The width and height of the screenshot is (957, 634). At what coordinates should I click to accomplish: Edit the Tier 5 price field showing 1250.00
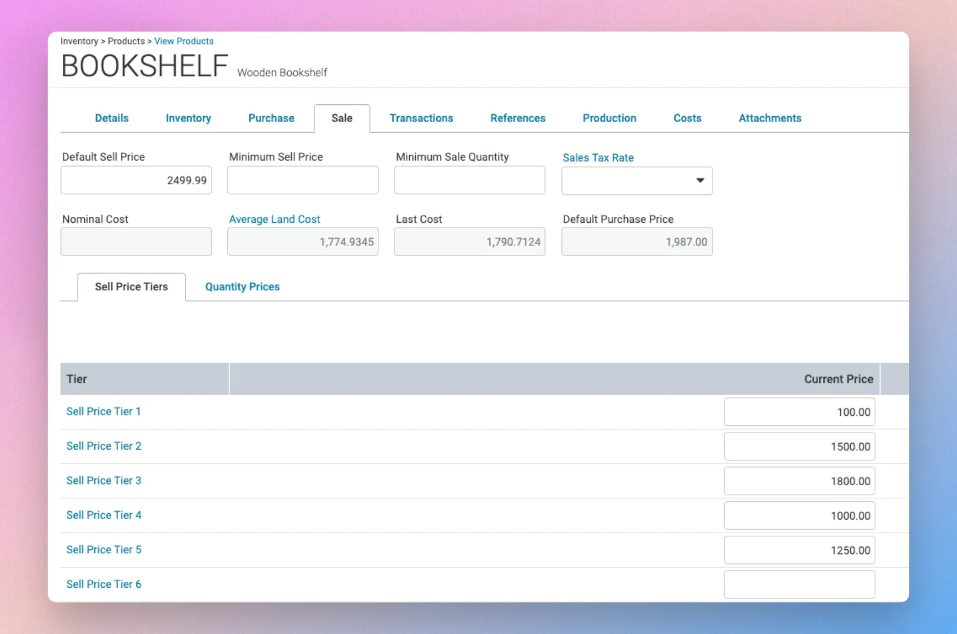tap(799, 550)
